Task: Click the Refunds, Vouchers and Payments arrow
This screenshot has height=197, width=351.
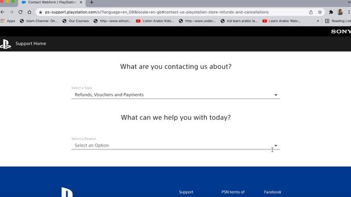Action: click(x=276, y=95)
